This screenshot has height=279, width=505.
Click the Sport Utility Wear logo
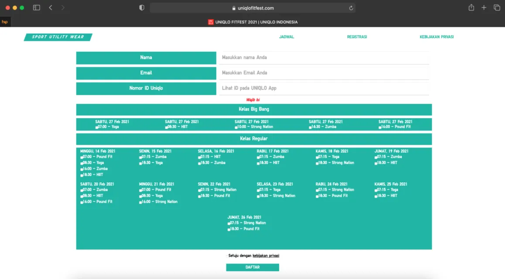[x=58, y=37]
